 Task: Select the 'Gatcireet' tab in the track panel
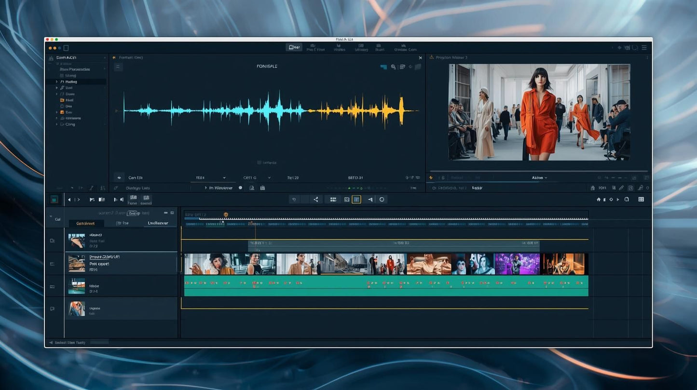(x=86, y=223)
